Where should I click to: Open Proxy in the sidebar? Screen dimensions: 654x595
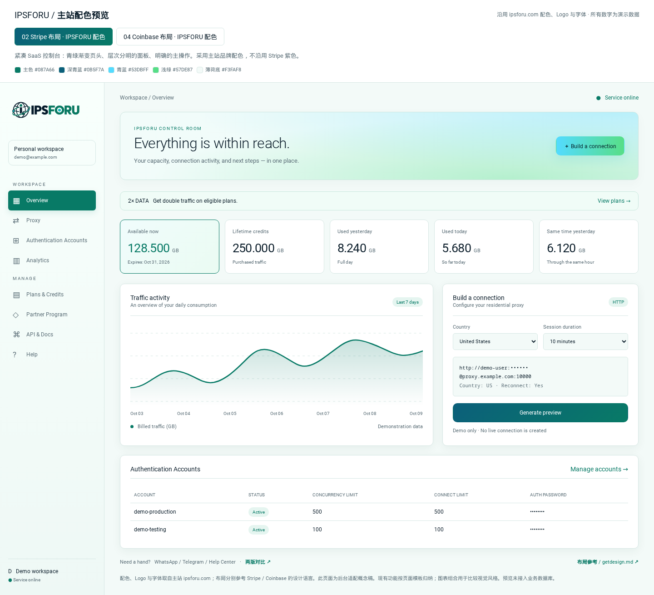tap(52, 220)
